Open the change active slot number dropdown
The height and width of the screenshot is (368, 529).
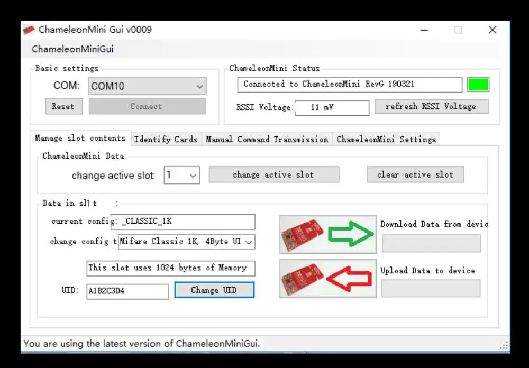pyautogui.click(x=181, y=175)
